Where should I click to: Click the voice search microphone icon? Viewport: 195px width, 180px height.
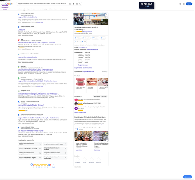point(74,4)
